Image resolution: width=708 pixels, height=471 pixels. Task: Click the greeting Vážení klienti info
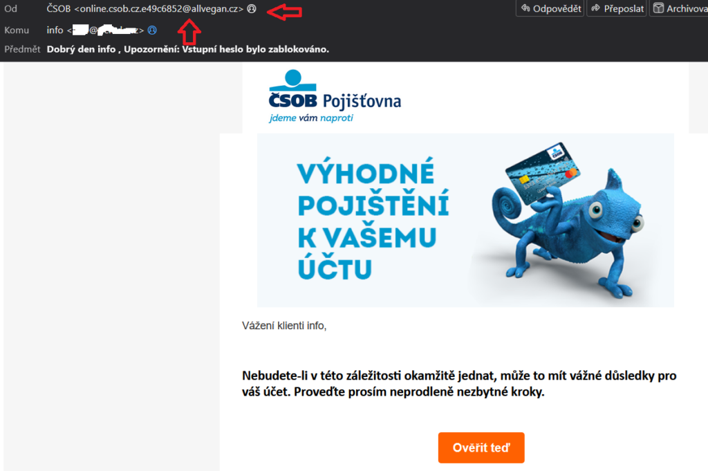[x=284, y=326]
